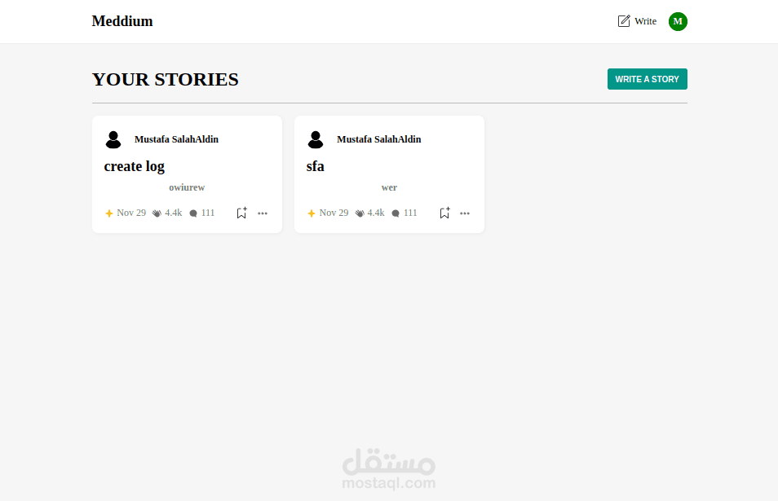Click the star icon on create log card
778x501 pixels.
tap(109, 213)
